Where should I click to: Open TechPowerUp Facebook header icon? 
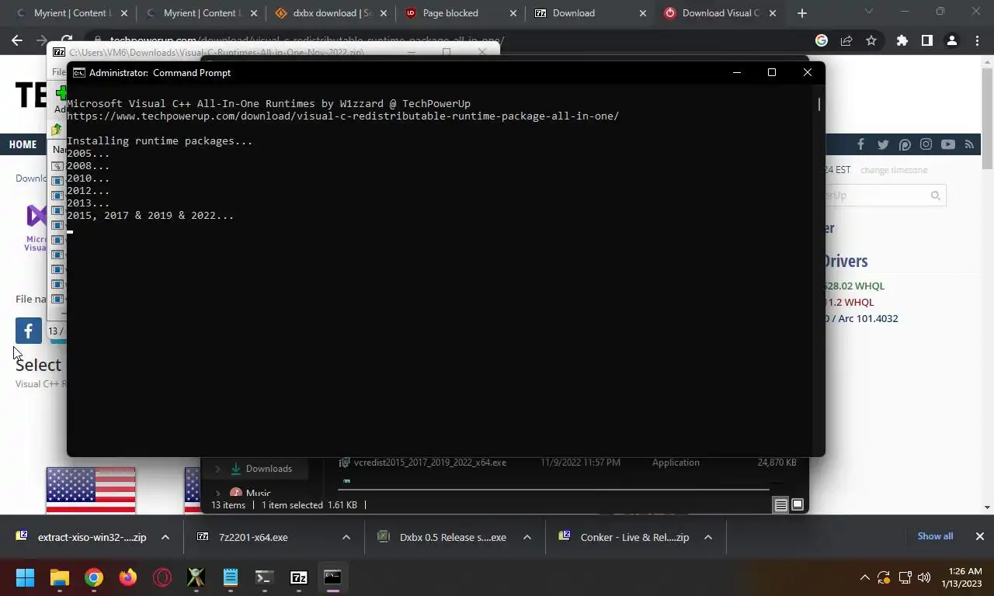pyautogui.click(x=860, y=144)
